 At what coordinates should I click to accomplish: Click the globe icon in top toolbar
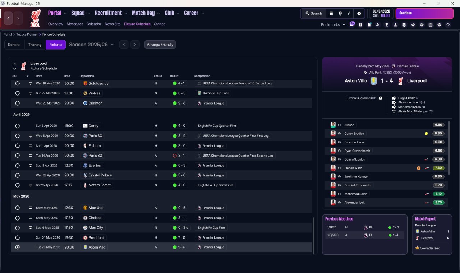point(340,13)
